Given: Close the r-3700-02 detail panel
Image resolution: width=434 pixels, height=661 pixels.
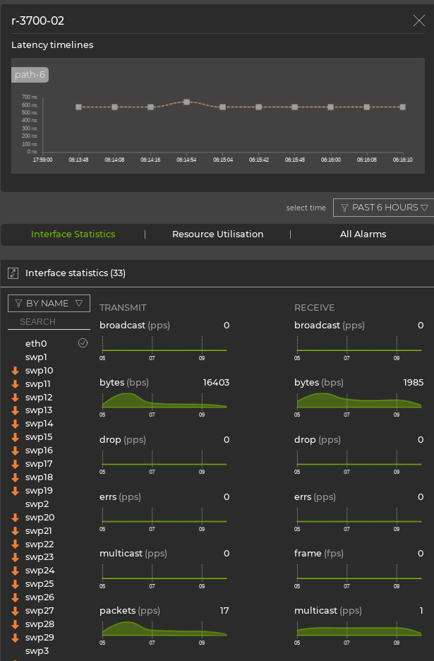Looking at the screenshot, I should coord(418,20).
